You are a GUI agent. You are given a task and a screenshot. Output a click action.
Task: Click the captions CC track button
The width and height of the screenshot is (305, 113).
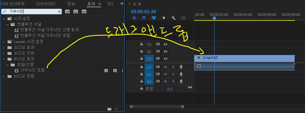pyautogui.click(x=183, y=18)
